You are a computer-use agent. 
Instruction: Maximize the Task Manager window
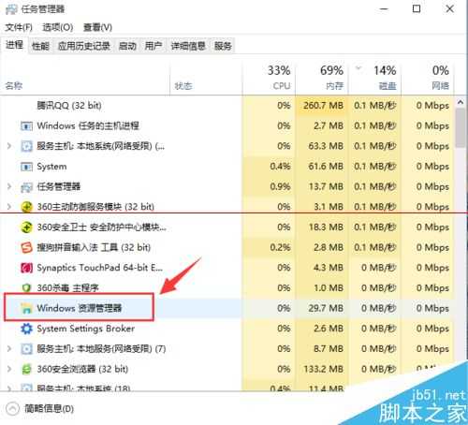[x=417, y=9]
